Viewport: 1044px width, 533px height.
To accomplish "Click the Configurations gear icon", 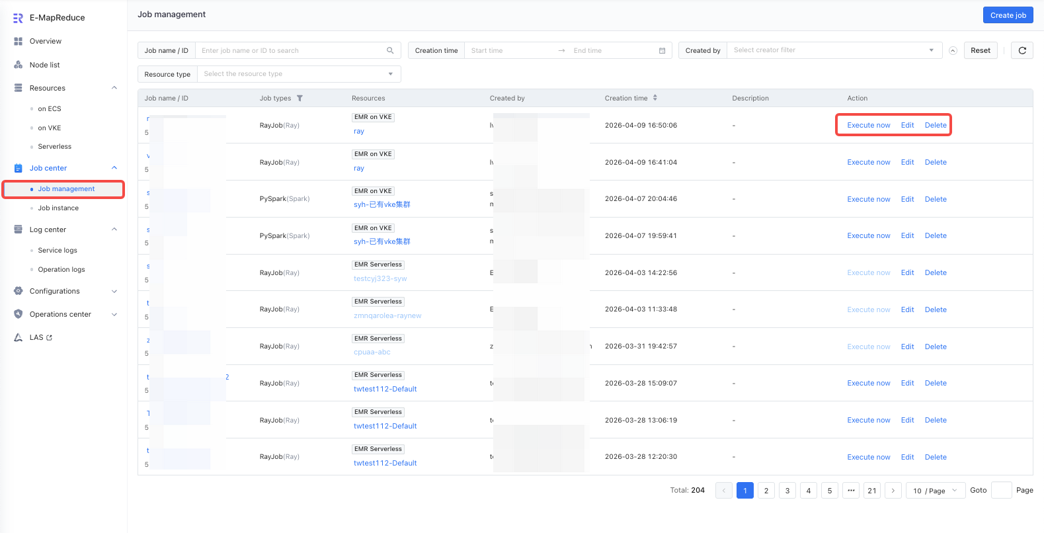I will [x=19, y=291].
